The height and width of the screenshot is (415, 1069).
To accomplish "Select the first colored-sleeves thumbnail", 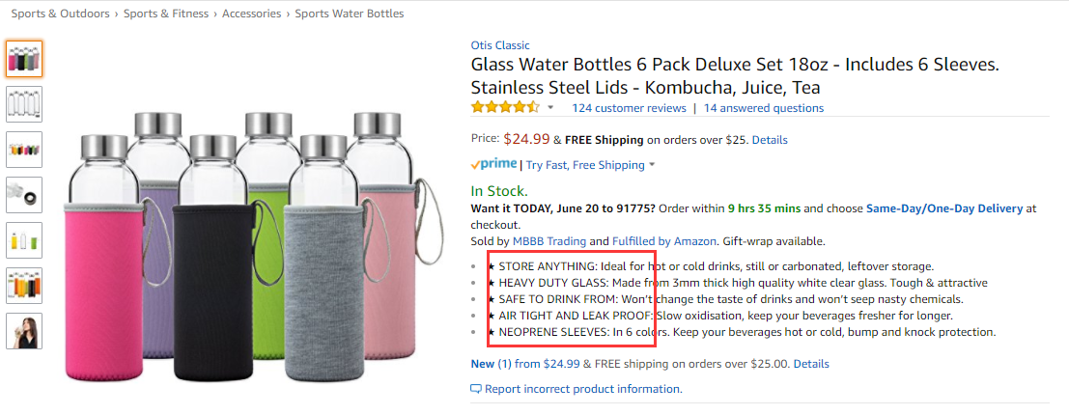I will pyautogui.click(x=24, y=58).
